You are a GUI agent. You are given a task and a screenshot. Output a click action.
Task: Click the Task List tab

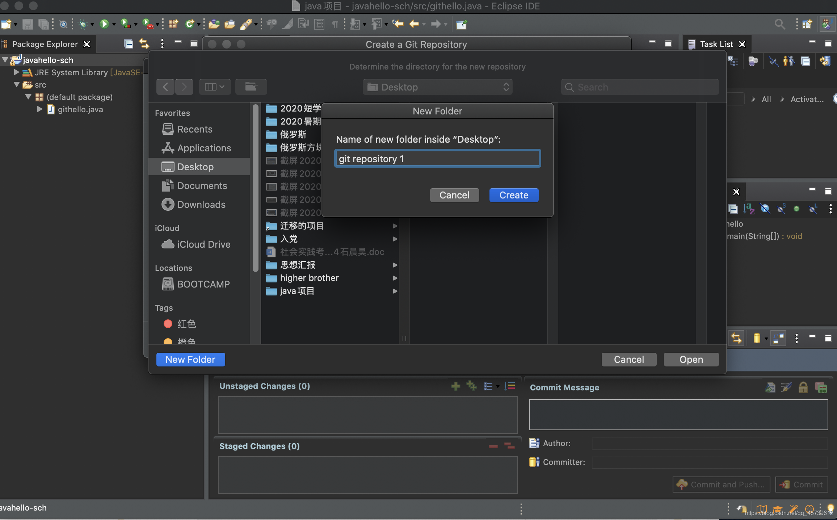point(717,44)
